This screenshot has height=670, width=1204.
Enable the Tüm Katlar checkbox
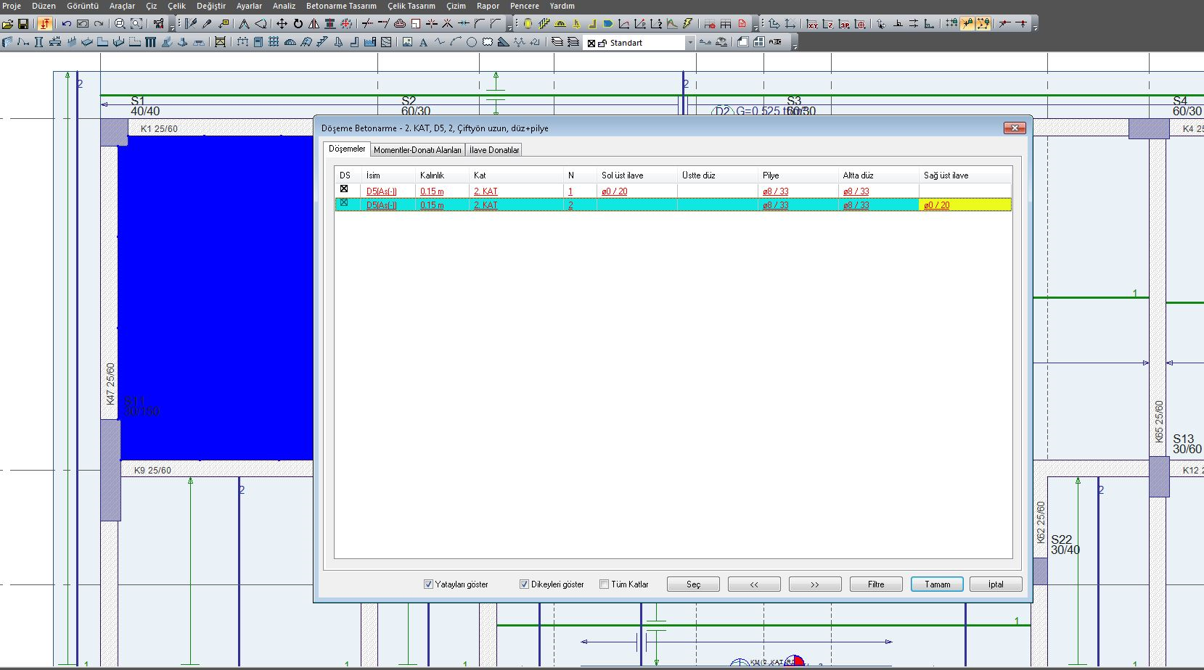point(604,584)
